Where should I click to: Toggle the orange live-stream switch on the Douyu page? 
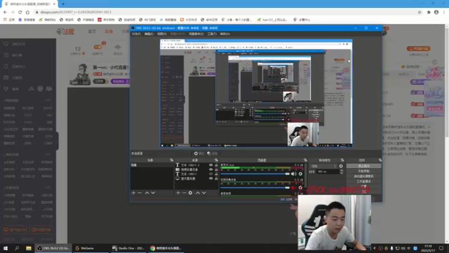98,47
